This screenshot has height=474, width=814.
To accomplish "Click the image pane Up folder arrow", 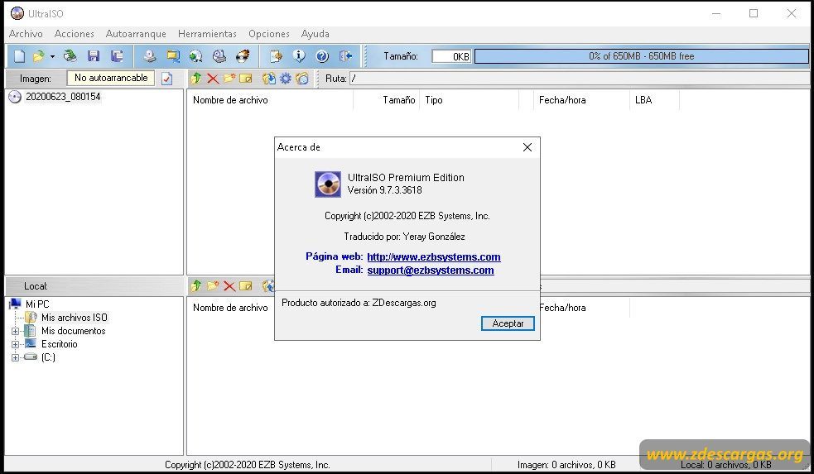I will pos(195,79).
